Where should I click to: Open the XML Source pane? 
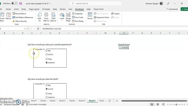90,16
